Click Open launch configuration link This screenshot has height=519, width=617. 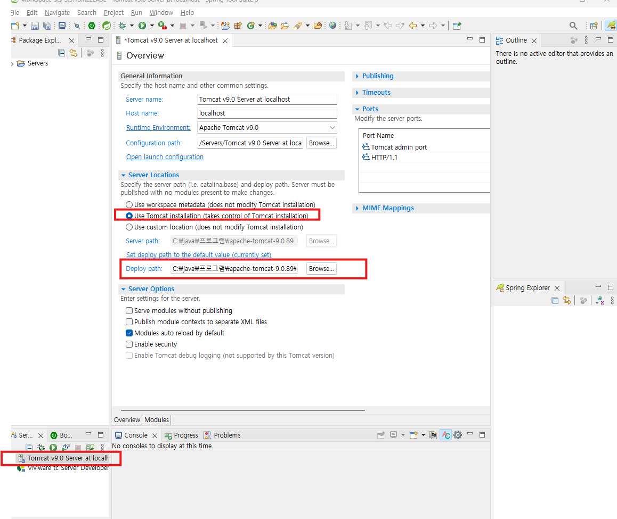point(165,157)
